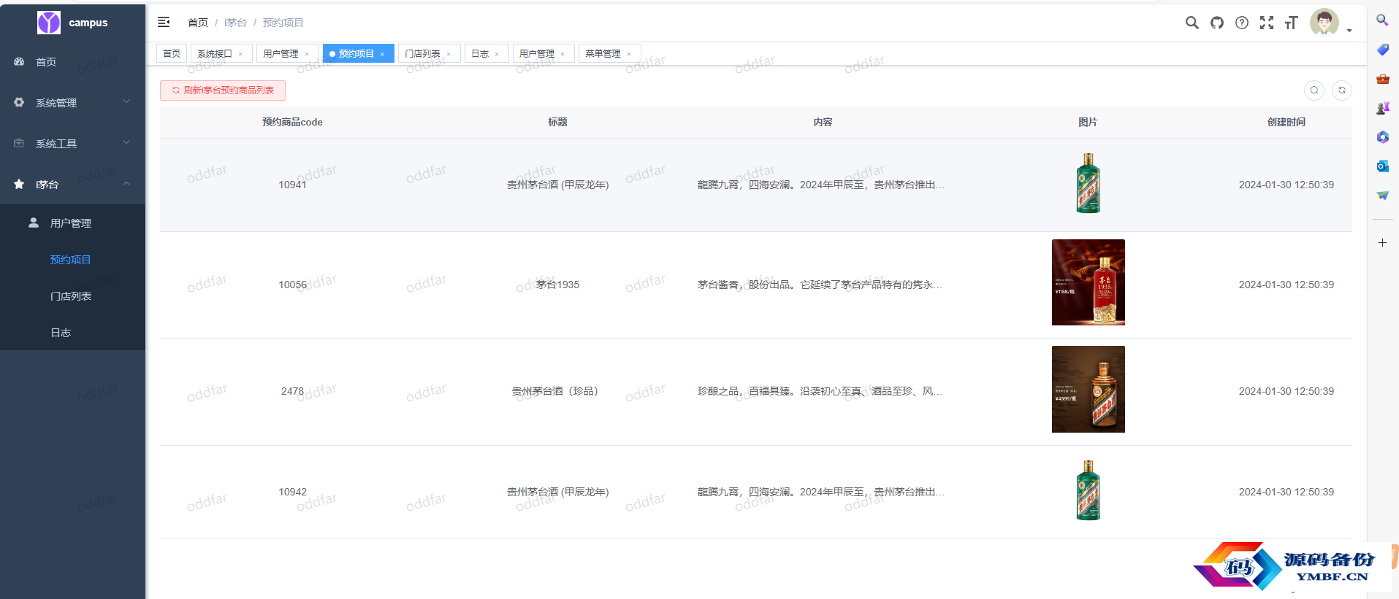
Task: Close the 门店列表 tab
Action: [x=449, y=54]
